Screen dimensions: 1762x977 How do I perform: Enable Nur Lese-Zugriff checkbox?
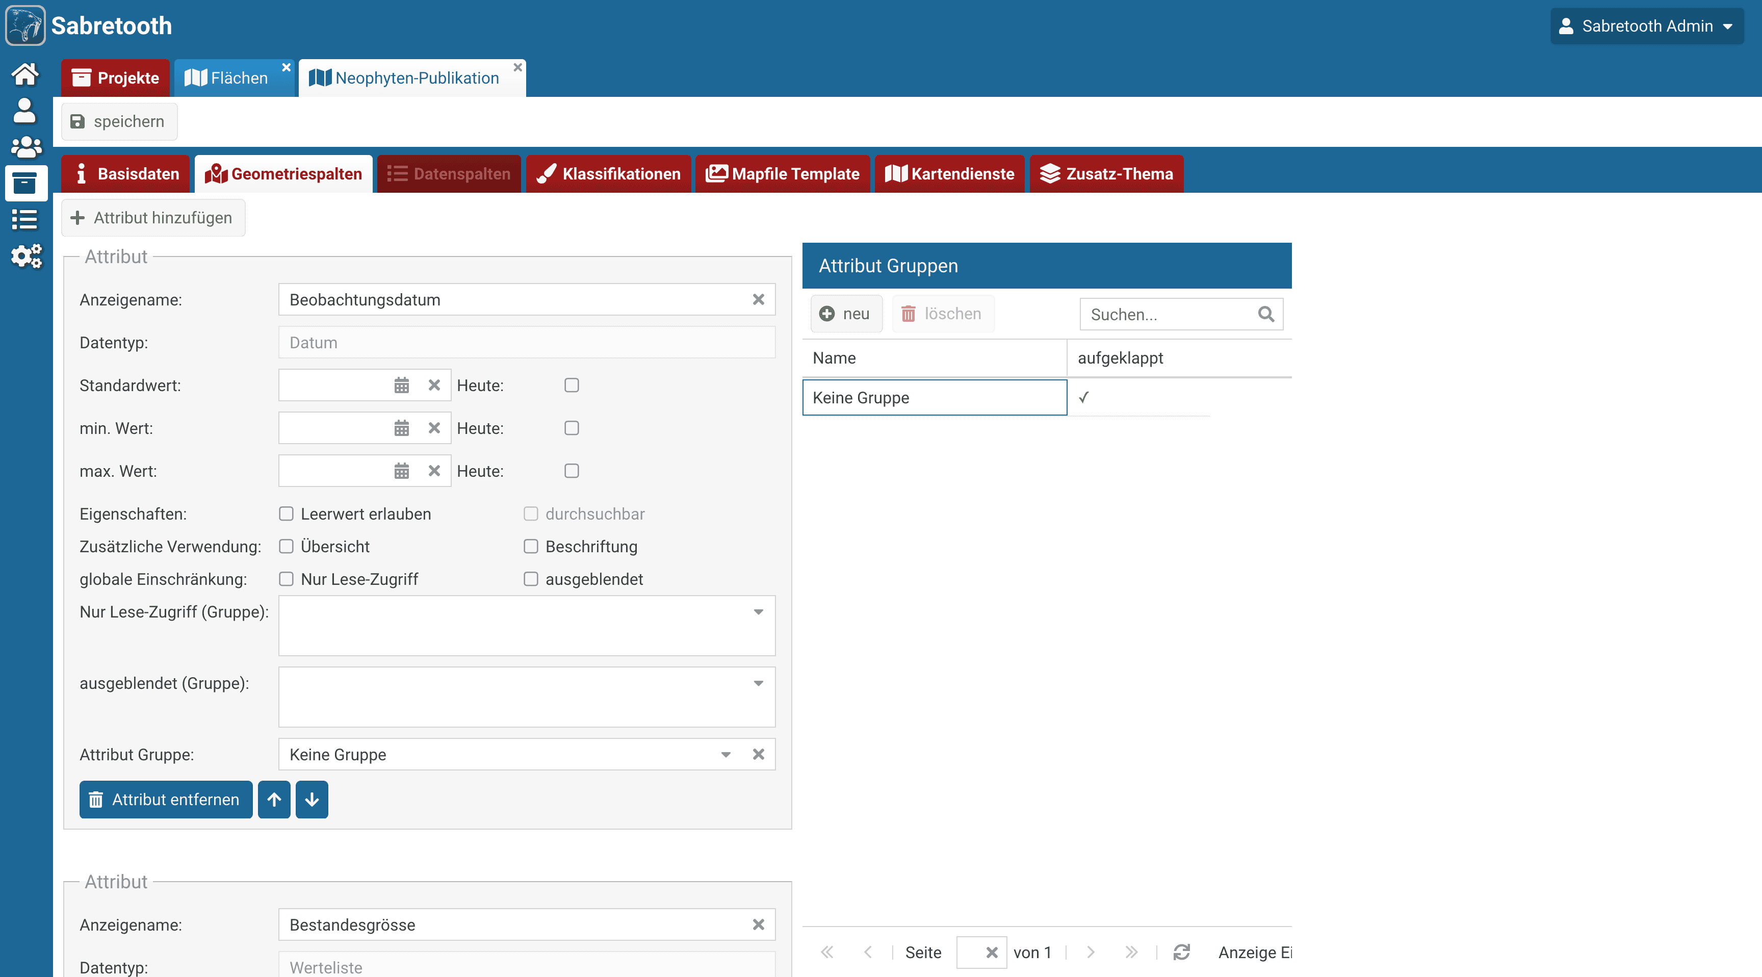(287, 579)
